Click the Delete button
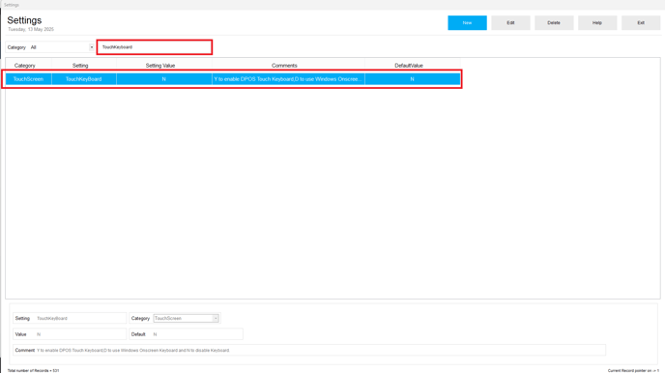Screen dimensions: 665x373 point(554,23)
